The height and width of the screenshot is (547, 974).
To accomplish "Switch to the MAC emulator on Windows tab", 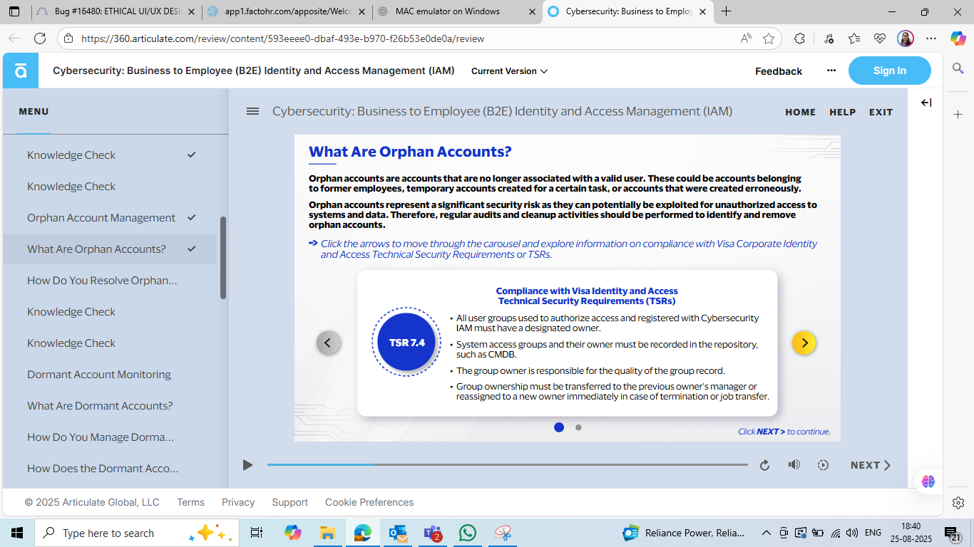I will 456,11.
